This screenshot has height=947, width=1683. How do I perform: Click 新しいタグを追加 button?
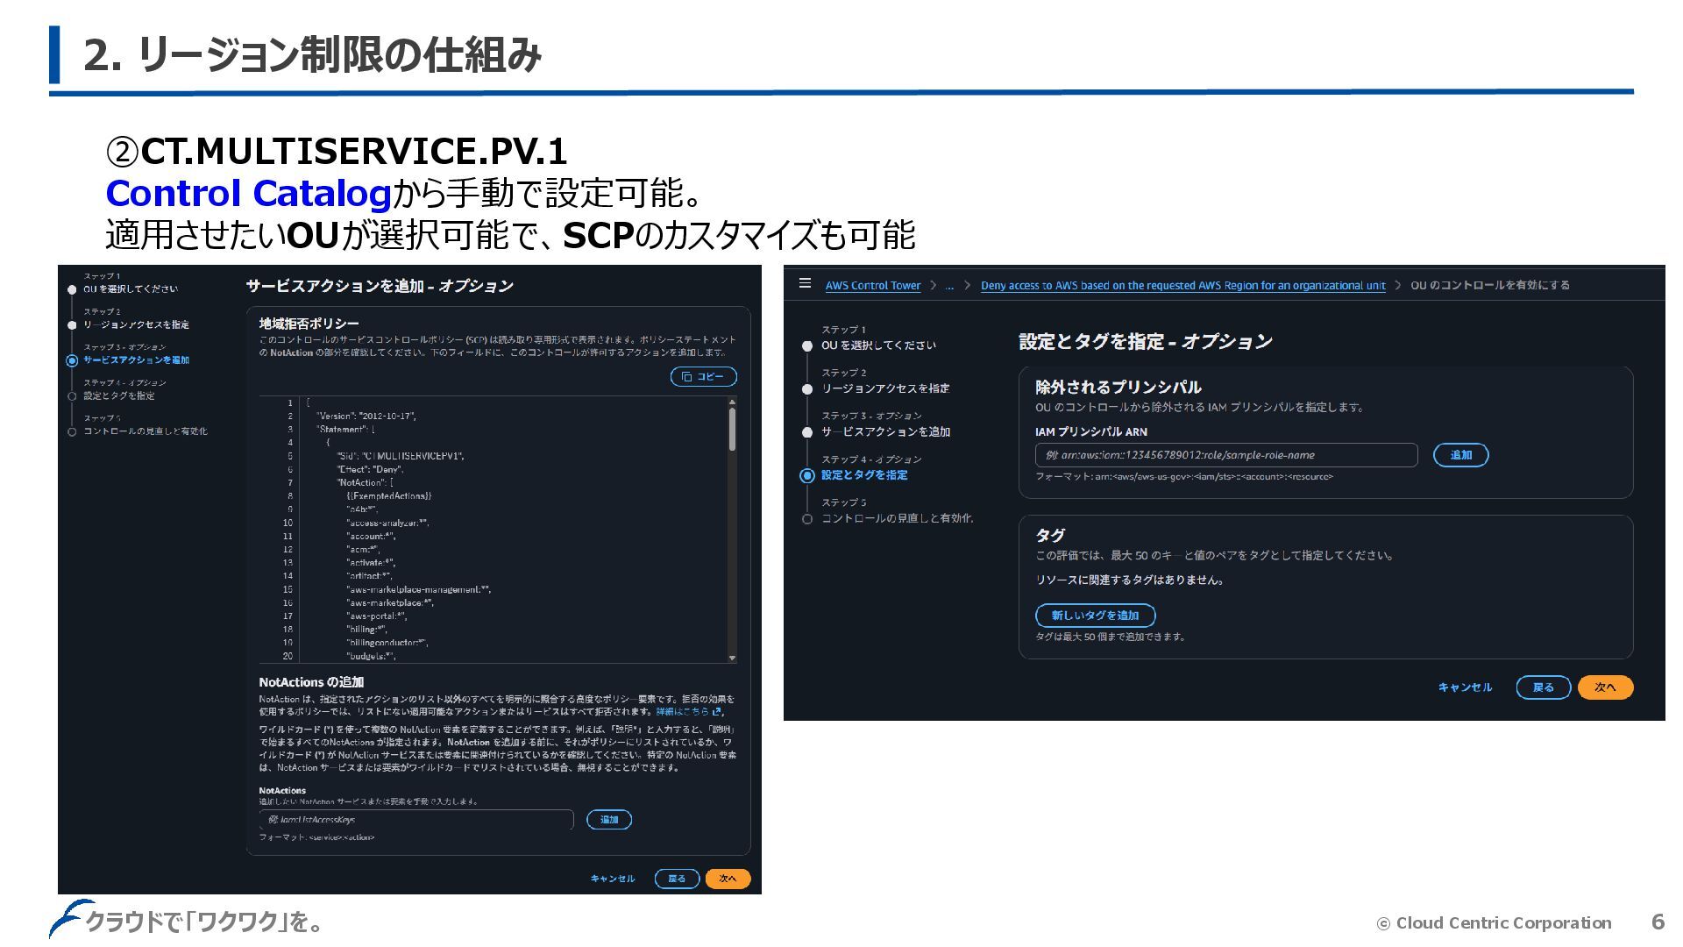click(1095, 615)
